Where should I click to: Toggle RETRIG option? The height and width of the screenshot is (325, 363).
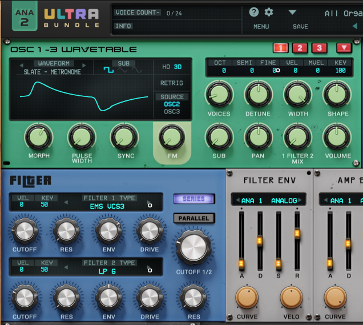point(172,83)
